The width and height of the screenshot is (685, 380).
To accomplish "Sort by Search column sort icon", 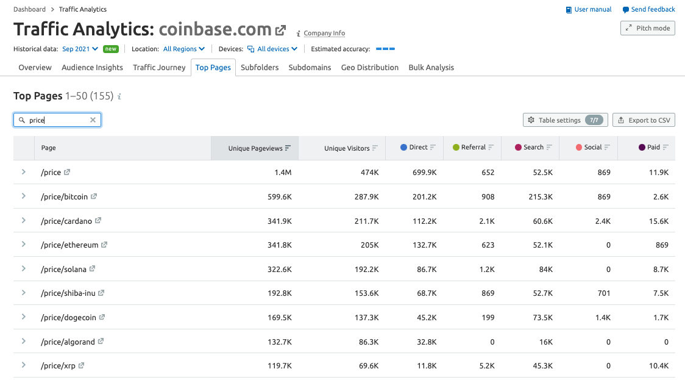I will (x=549, y=148).
